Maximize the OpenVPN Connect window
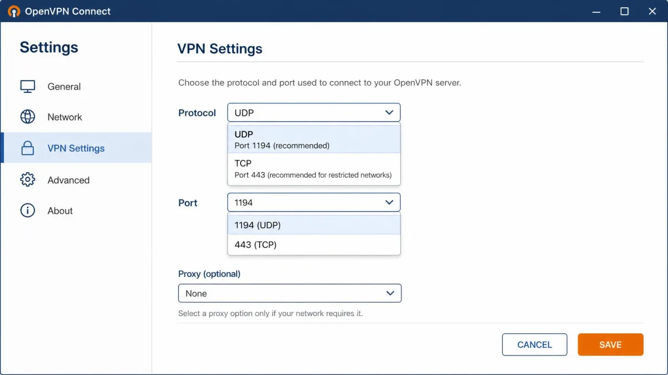The image size is (668, 375). pos(625,11)
